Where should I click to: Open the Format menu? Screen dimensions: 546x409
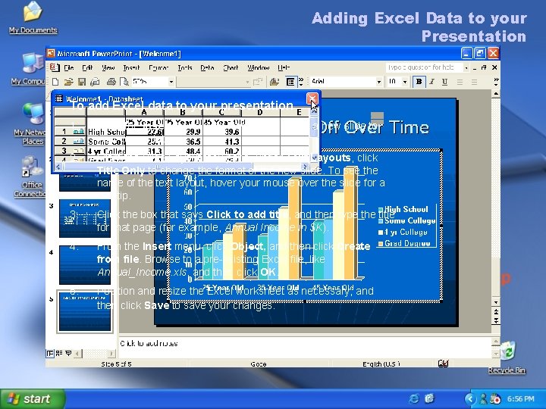coord(158,67)
